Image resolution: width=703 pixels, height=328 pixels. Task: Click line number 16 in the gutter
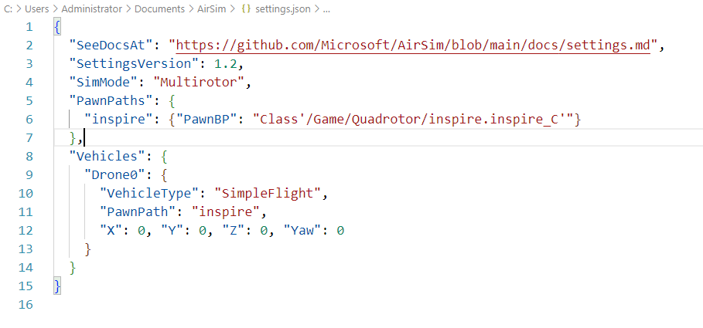point(25,305)
